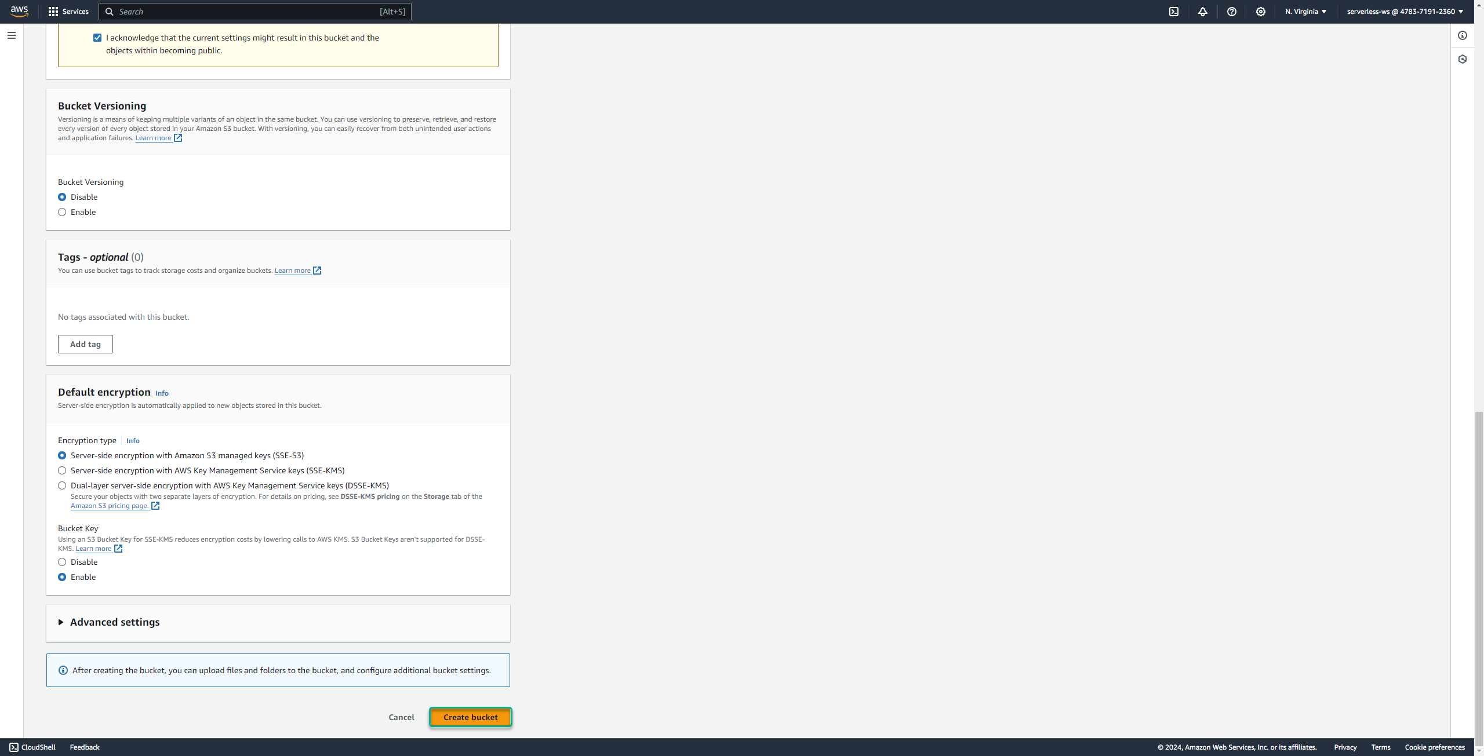Open the help question mark icon
Viewport: 1484px width, 756px height.
pyautogui.click(x=1232, y=12)
